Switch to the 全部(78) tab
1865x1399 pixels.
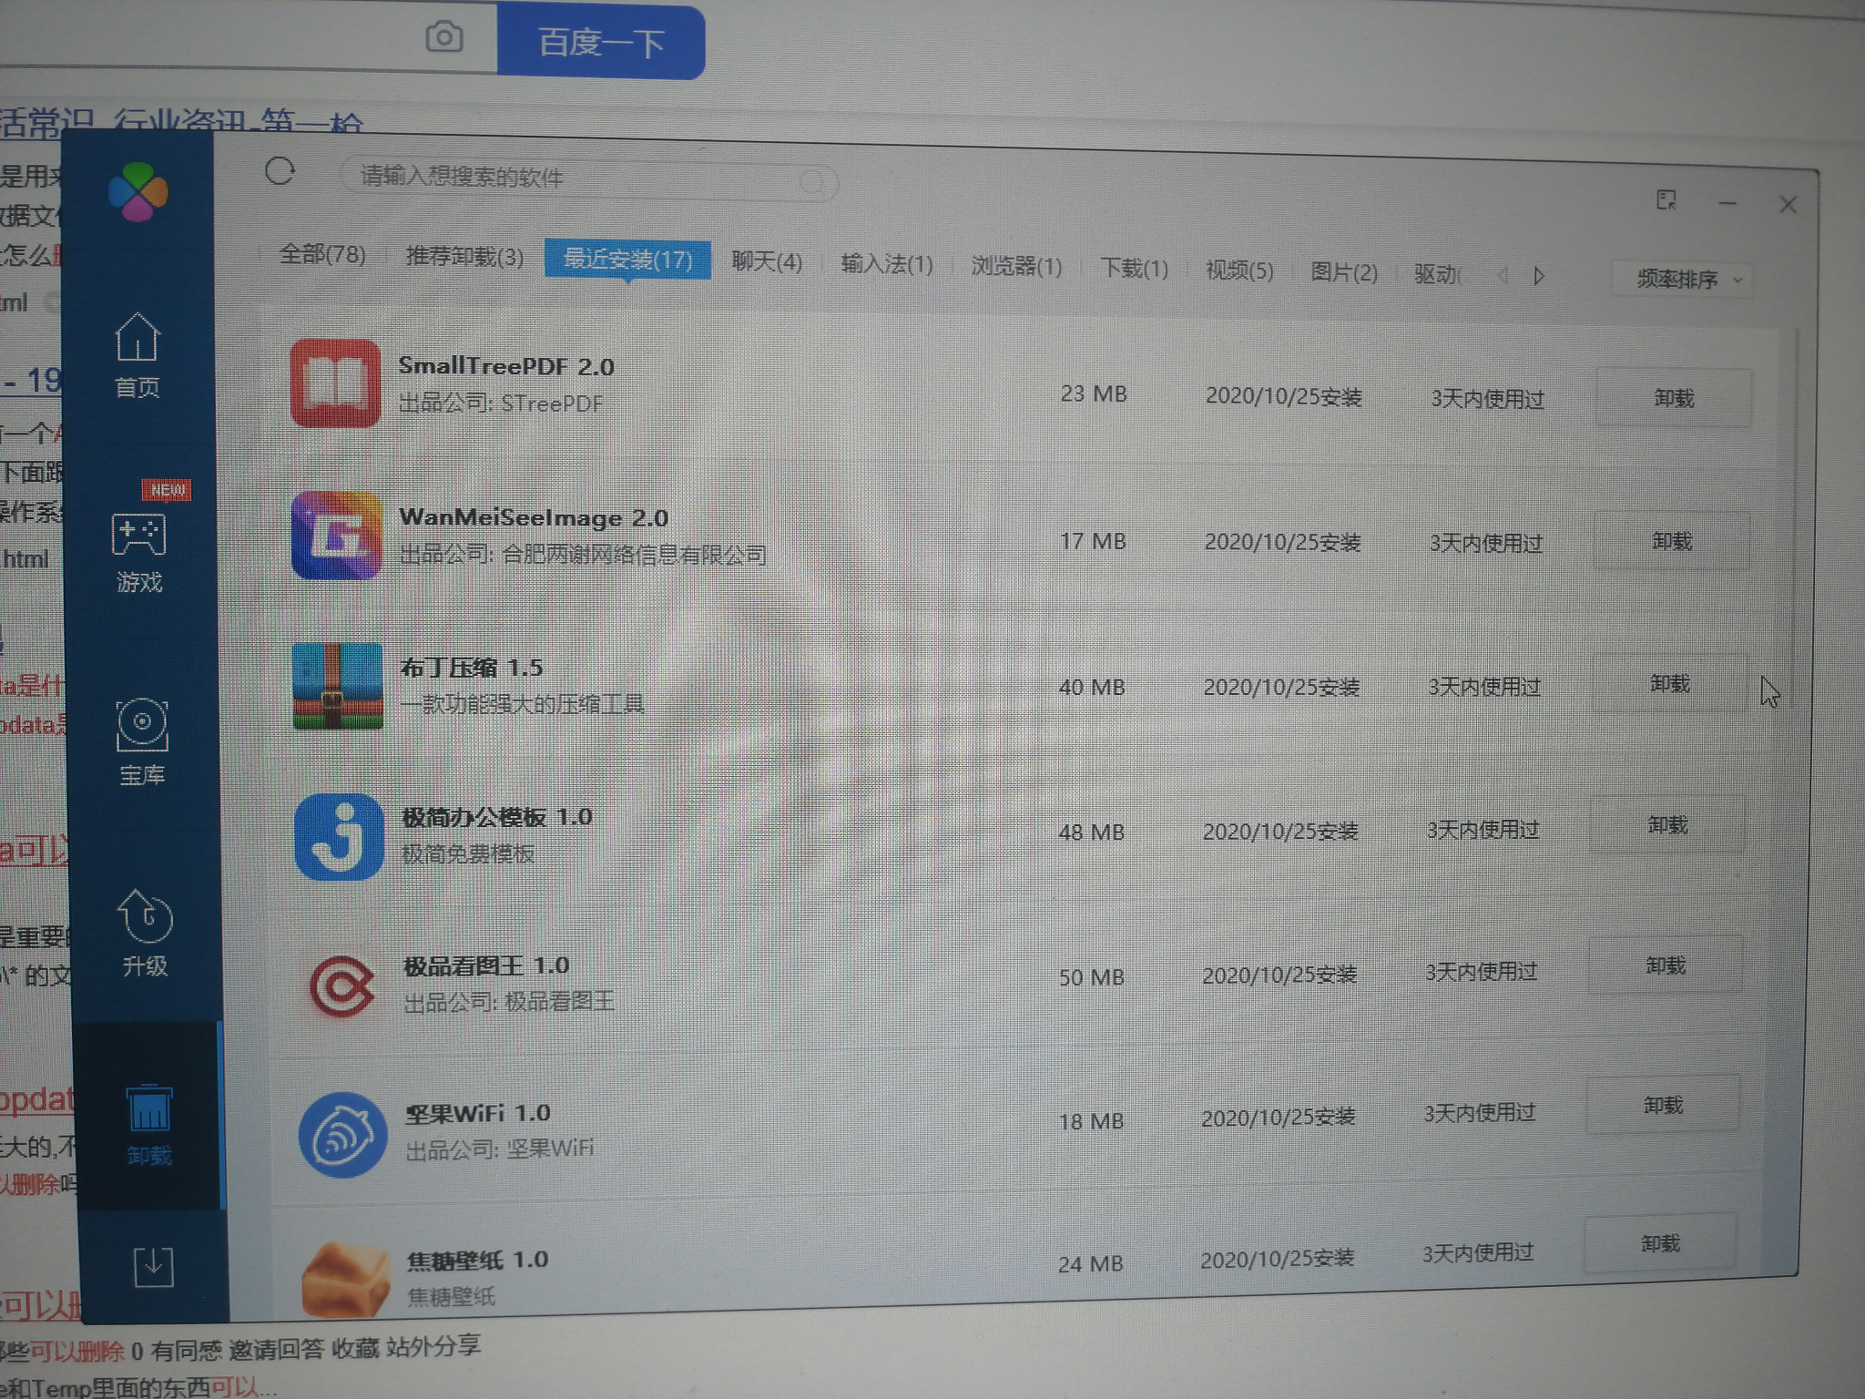tap(322, 254)
